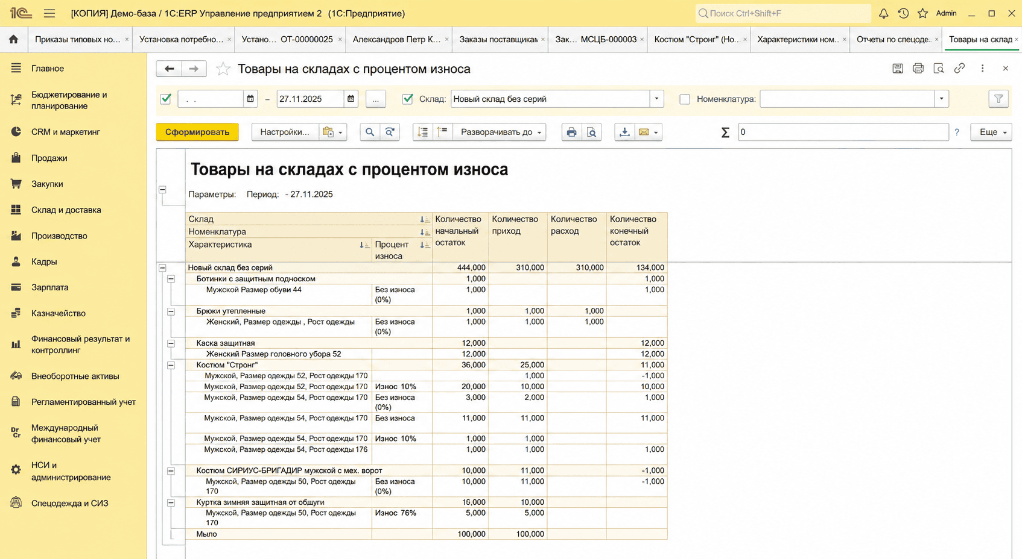1022x559 pixels.
Task: Collapse the Куртка зимняя защитная group
Action: (x=171, y=502)
